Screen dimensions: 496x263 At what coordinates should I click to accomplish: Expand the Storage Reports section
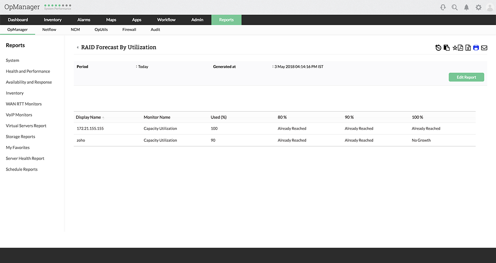tap(20, 136)
